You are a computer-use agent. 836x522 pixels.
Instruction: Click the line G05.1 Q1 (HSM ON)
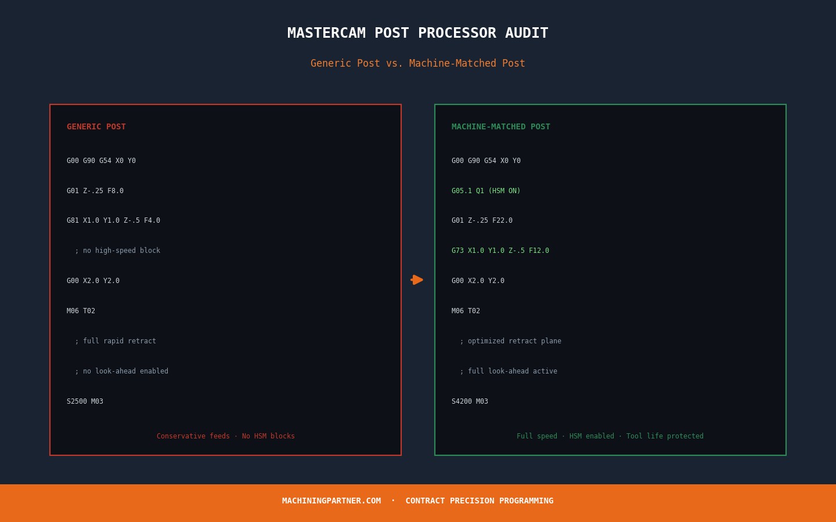pos(486,191)
